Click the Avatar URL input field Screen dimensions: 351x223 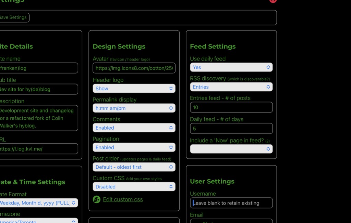[x=134, y=68]
